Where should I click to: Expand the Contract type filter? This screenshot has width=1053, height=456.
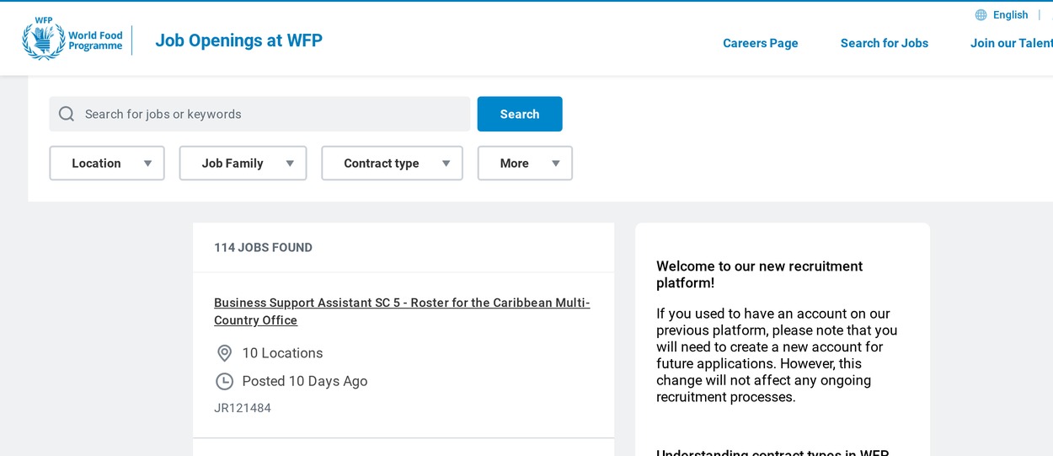392,164
